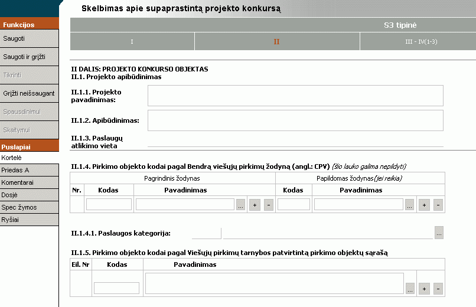The width and height of the screenshot is (476, 307).
Task: Click the Funkcijos section header
Action: [29, 25]
